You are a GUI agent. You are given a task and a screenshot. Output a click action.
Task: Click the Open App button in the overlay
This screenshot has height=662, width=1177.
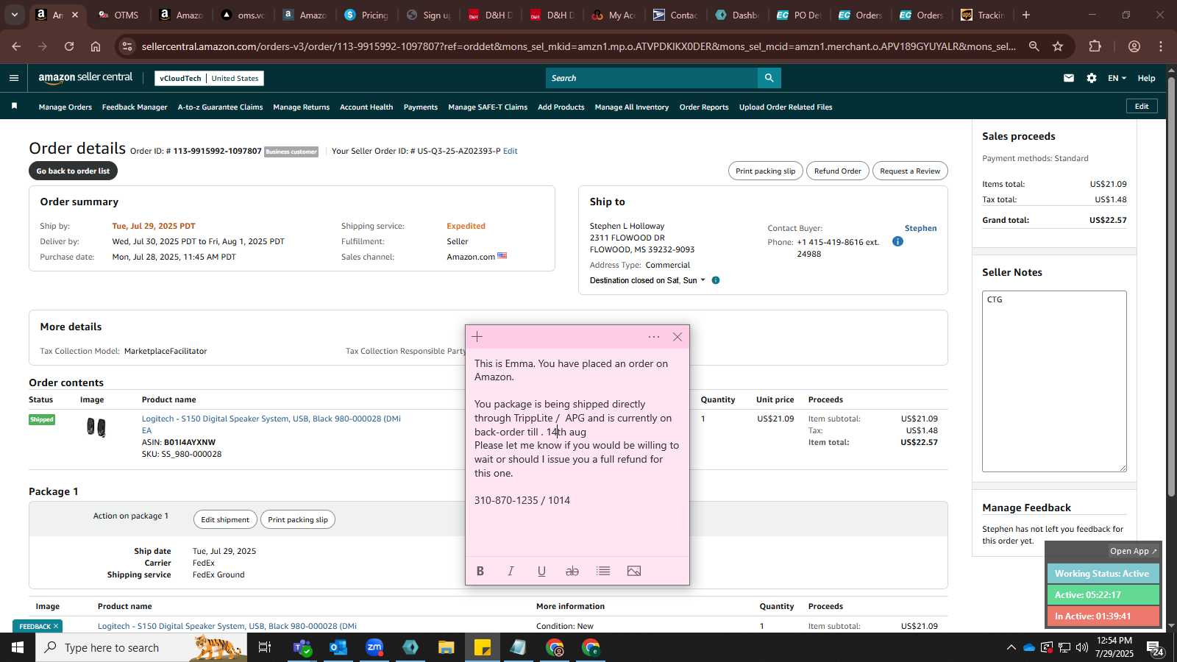(1133, 551)
